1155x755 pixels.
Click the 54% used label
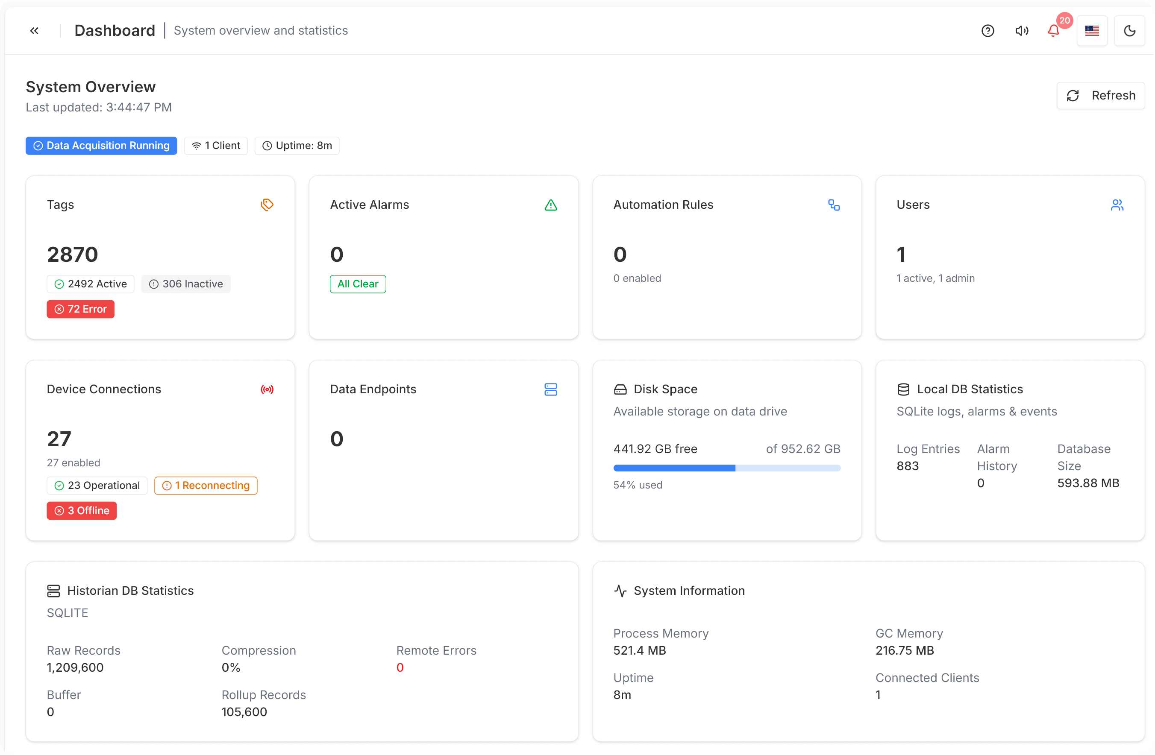pos(638,485)
